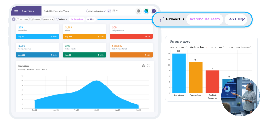Click the Analytics header tab
The width and height of the screenshot is (267, 123).
pyautogui.click(x=26, y=11)
